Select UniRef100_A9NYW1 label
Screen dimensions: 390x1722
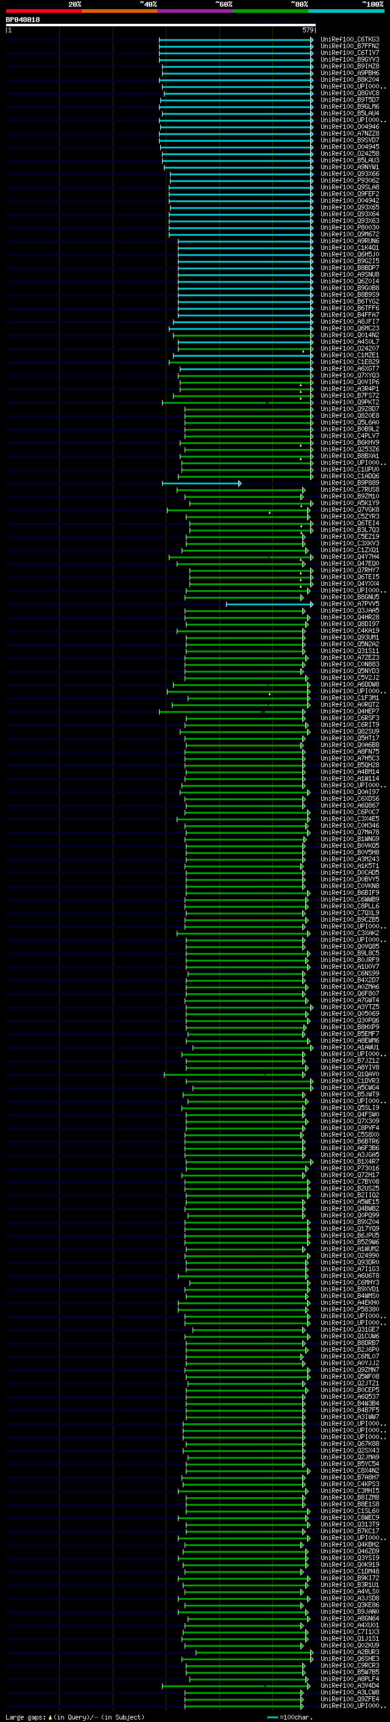point(350,167)
